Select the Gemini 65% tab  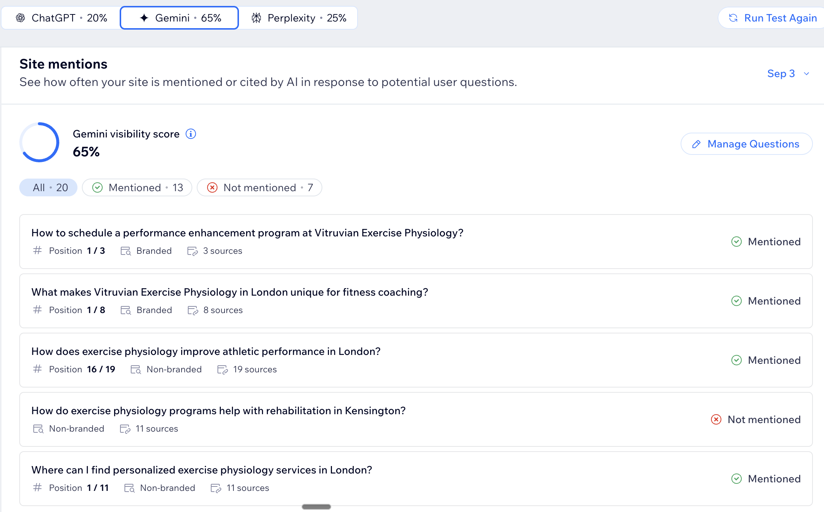179,18
